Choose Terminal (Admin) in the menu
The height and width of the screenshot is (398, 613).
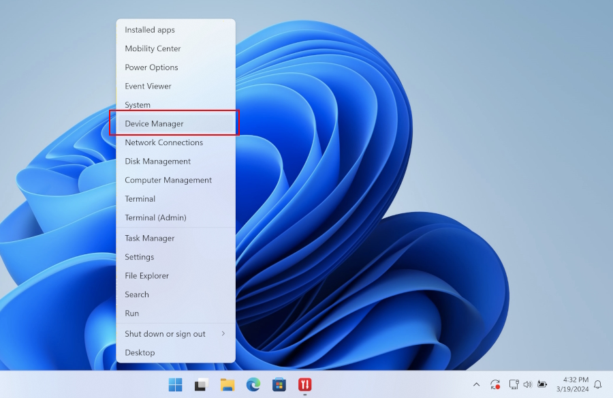(155, 217)
